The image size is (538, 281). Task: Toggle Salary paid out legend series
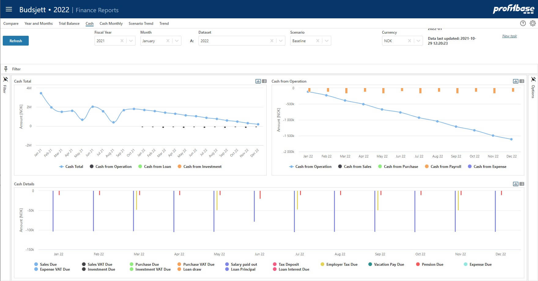(241, 264)
